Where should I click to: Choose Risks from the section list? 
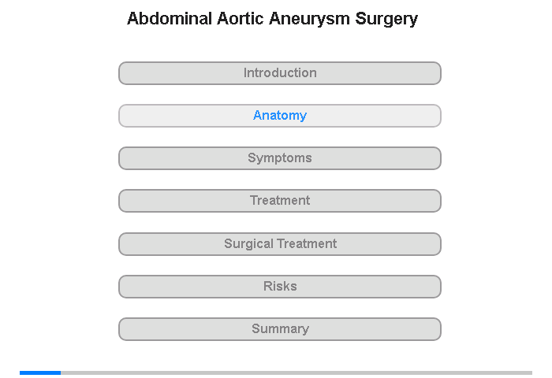point(280,287)
